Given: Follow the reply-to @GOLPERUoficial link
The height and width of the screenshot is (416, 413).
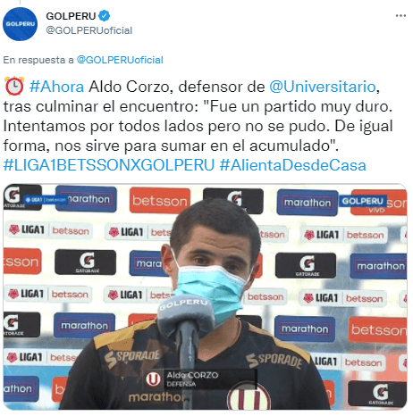Looking at the screenshot, I should (120, 60).
